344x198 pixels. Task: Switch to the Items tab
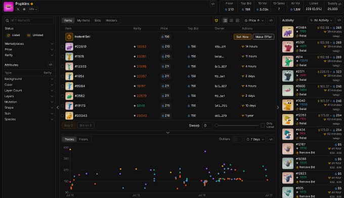coord(68,20)
